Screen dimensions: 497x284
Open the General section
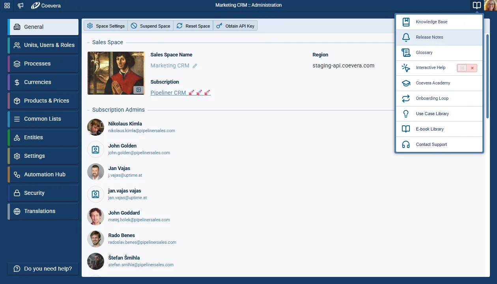click(43, 27)
